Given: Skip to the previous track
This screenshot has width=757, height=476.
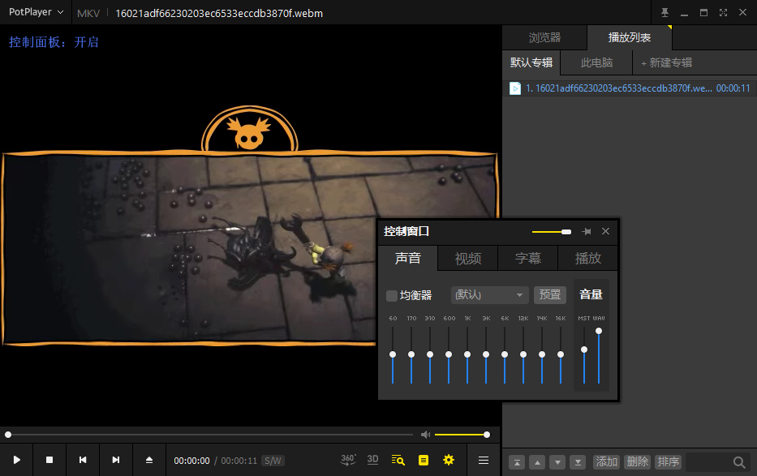Looking at the screenshot, I should point(83,460).
